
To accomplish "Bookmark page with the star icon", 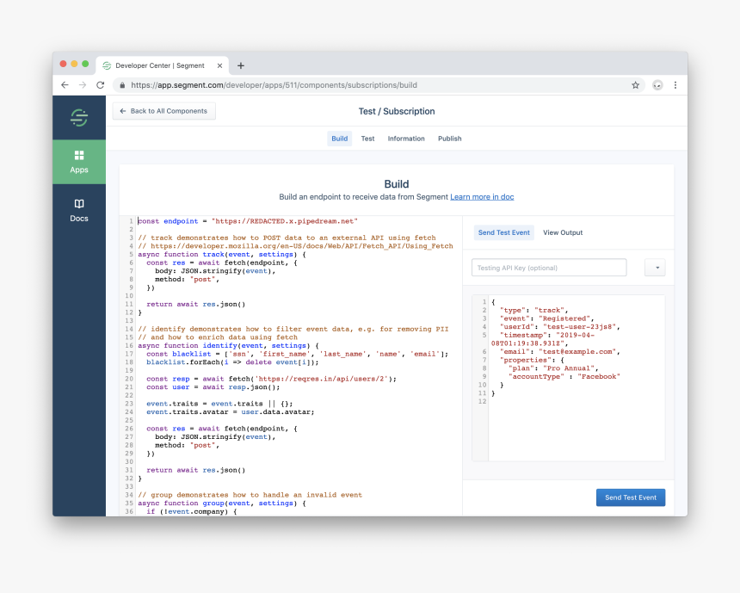I will click(635, 85).
